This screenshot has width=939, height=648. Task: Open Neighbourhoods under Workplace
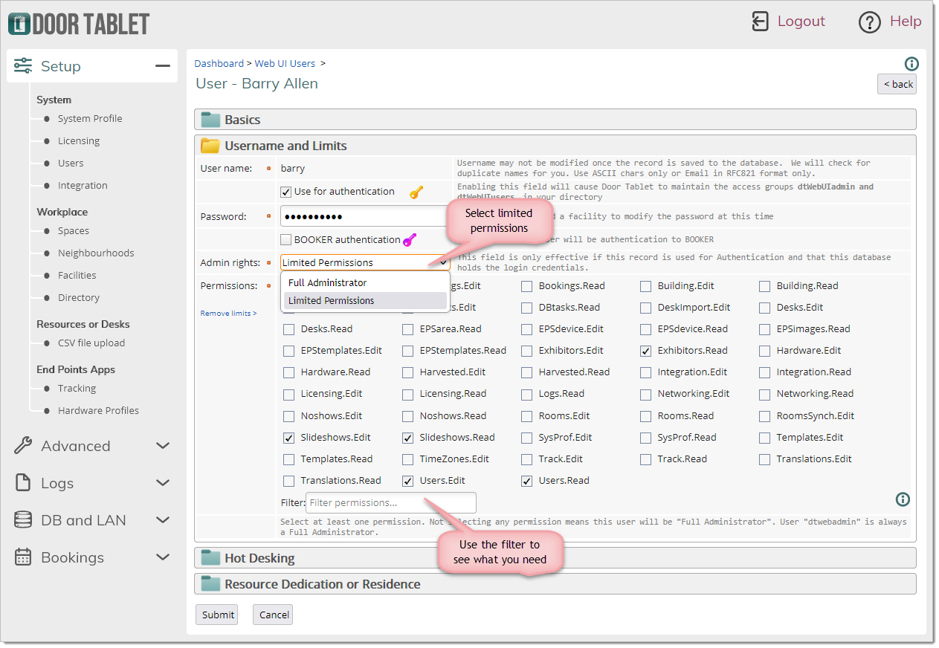[96, 253]
